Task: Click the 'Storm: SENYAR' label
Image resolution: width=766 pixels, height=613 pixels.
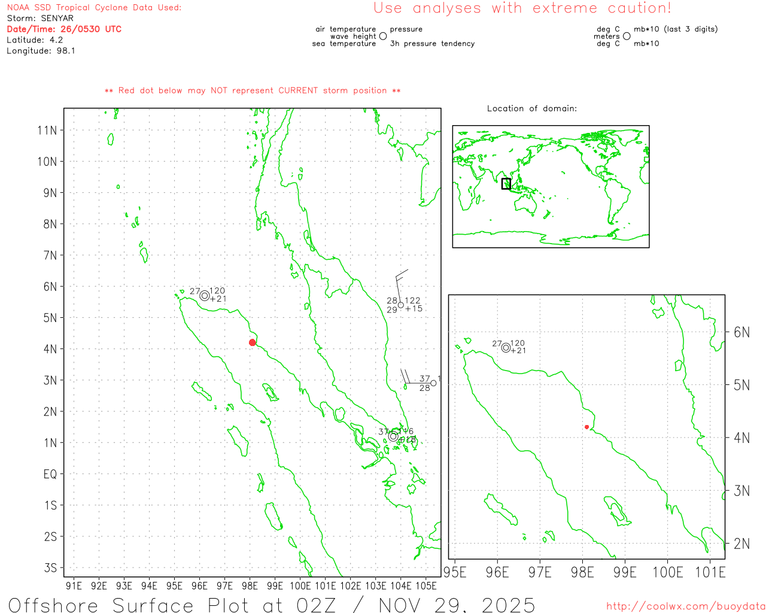Action: [x=40, y=19]
